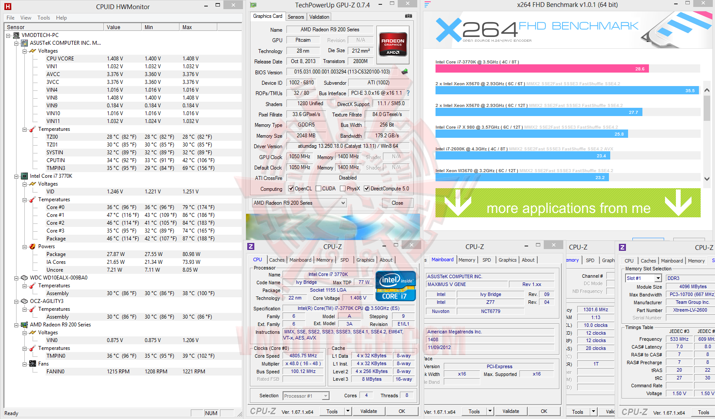Click OK in the CPU-Z Mainboard window
715x419 pixels.
point(544,411)
